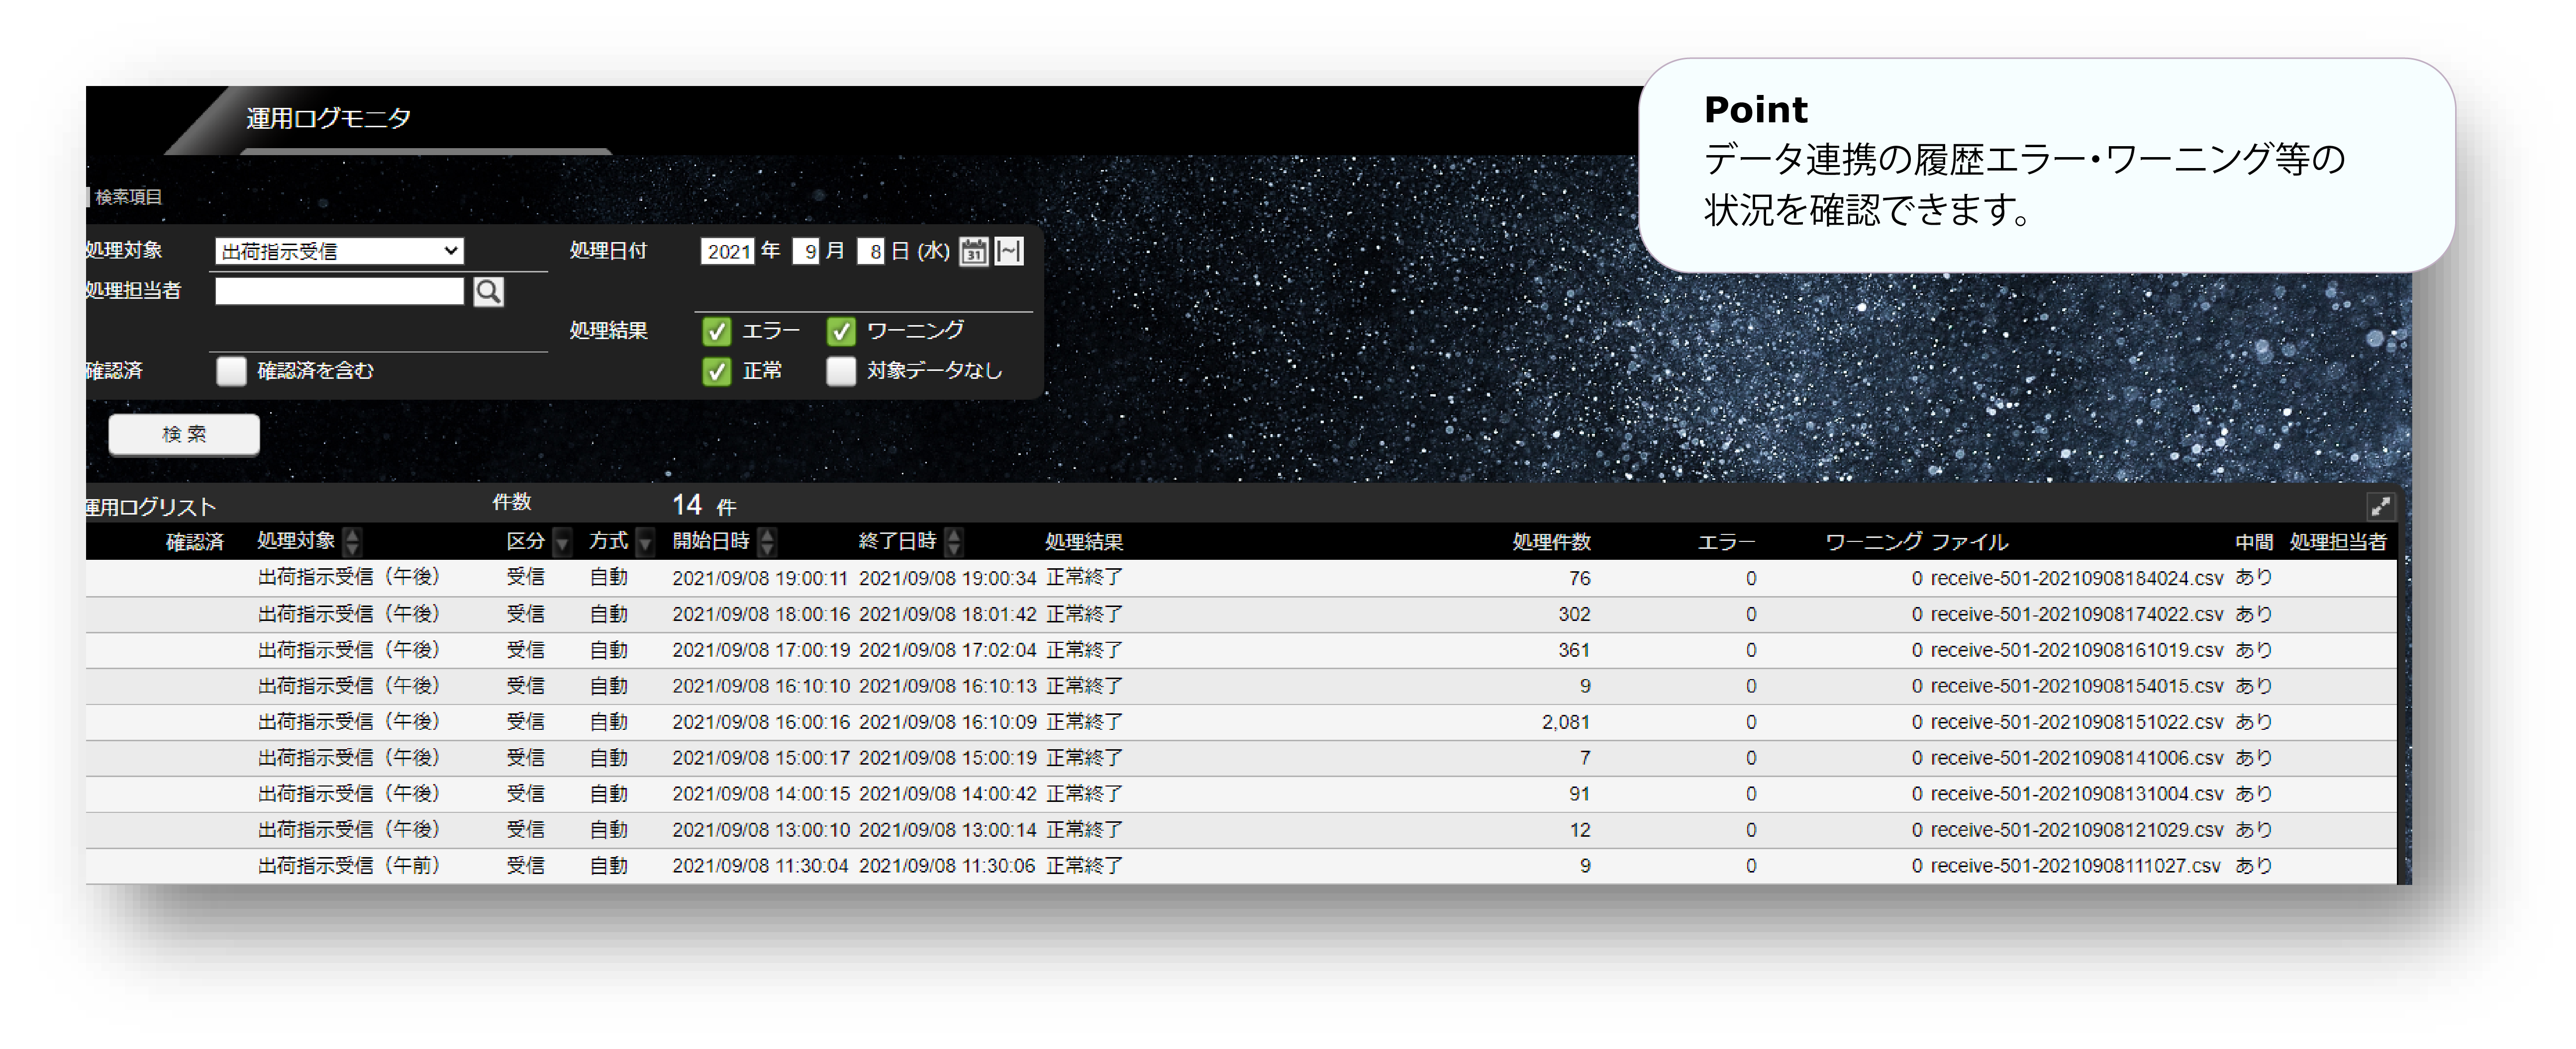Image resolution: width=2576 pixels, height=1049 pixels.
Task: Click the month field showing 9
Action: (807, 251)
